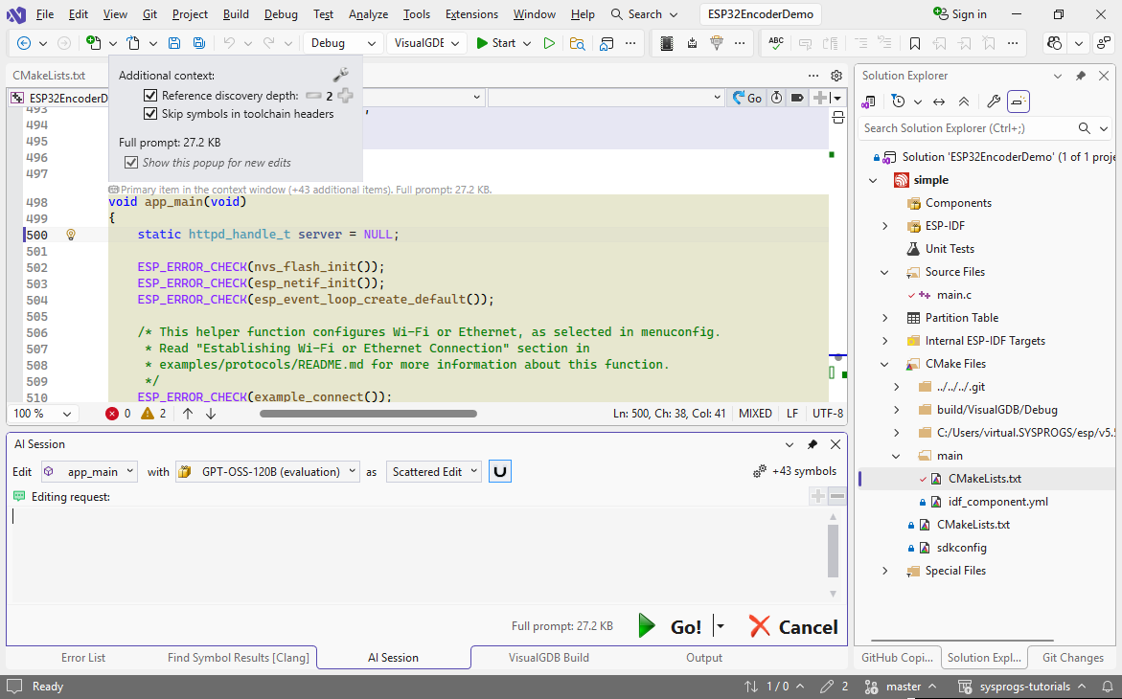Click the horizontal scrollbar in code editor
The image size is (1122, 699).
368,414
